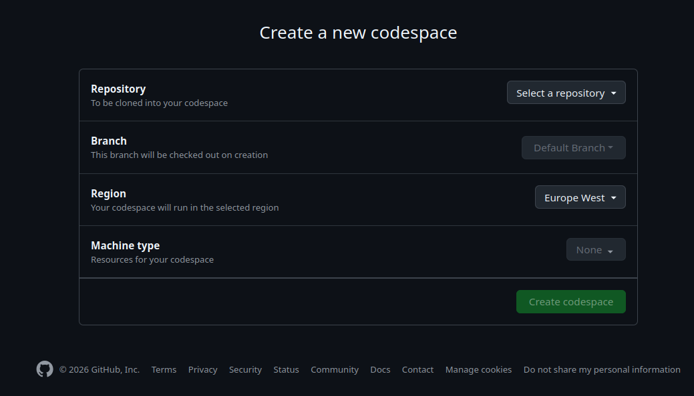Screen dimensions: 694x396
Task: Go to the Privacy footer link
Action: coord(202,370)
